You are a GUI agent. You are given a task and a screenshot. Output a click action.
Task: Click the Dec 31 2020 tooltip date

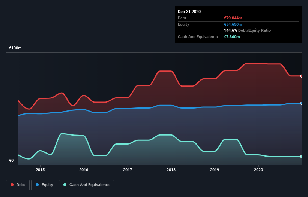[189, 12]
